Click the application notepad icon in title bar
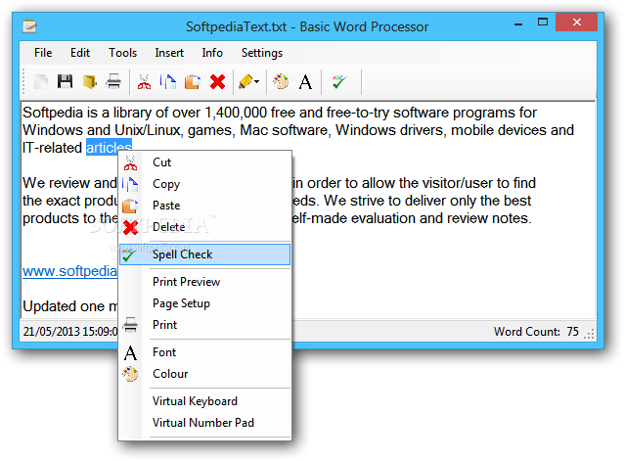The image size is (624, 461). tap(30, 26)
